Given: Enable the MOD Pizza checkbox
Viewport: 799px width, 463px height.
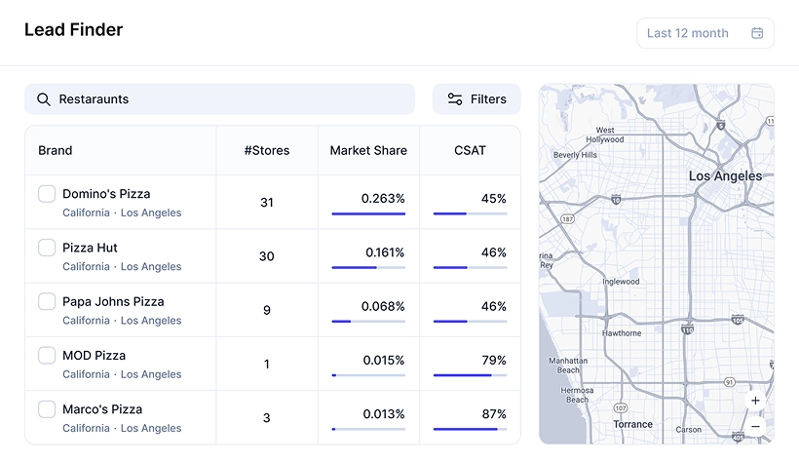Looking at the screenshot, I should 47,355.
